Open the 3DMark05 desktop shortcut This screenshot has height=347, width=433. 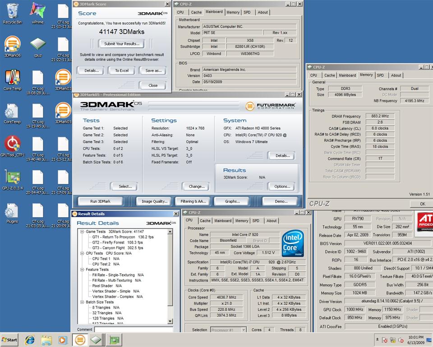tap(63, 113)
